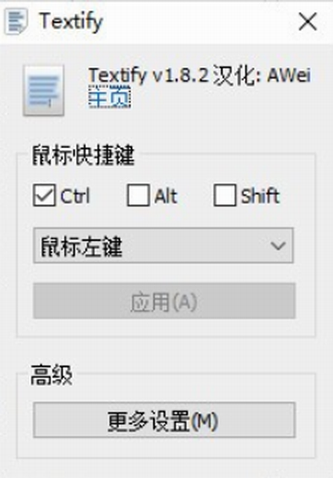333x478 pixels.
Task: Click the Shift label text
Action: pyautogui.click(x=260, y=195)
